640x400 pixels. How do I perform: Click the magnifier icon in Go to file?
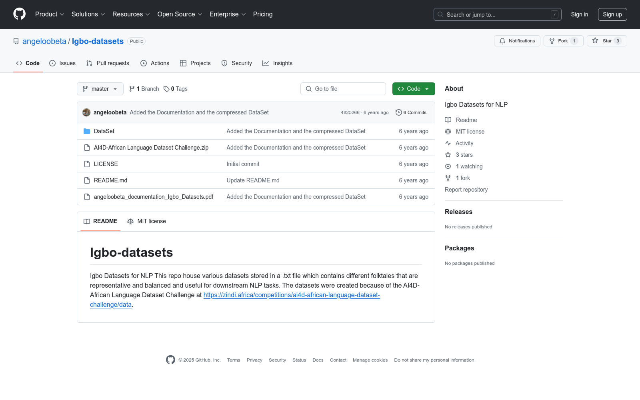(309, 89)
